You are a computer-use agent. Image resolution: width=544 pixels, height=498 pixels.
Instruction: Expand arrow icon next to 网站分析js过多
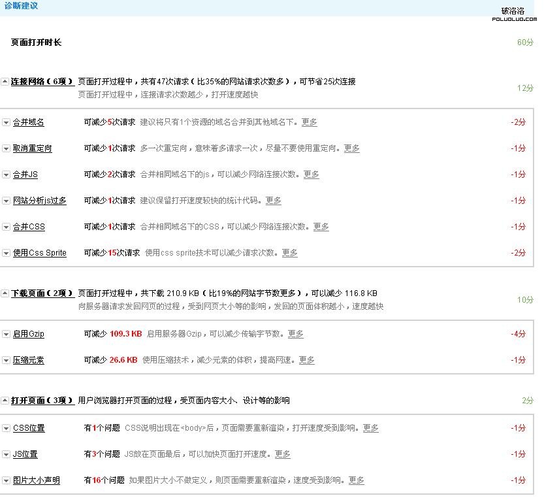[x=6, y=201]
